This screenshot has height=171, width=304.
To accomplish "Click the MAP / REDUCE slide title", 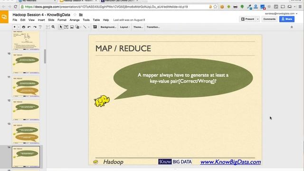I will 123,48.
